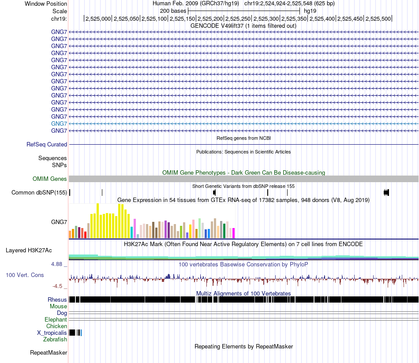419x363 pixels.
Task: Click the Zebrafish alignment label
Action: 55,340
